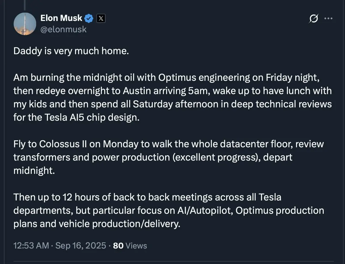Click the paragraph starting "Am burning the midnight oil"
Viewport: 345px width, 264px height.
click(x=172, y=97)
